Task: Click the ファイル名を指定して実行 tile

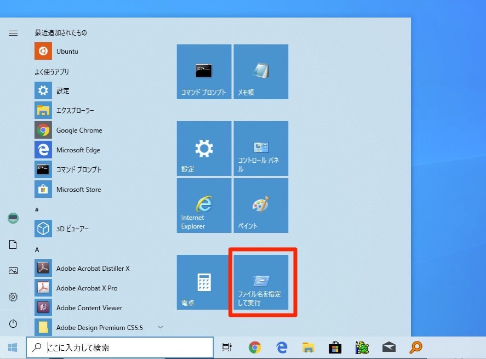Action: tap(261, 282)
